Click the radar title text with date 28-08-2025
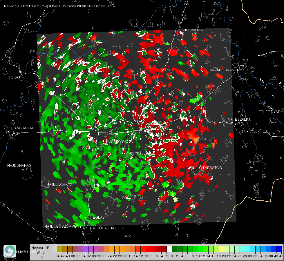284x261 pixels. pyautogui.click(x=55, y=6)
